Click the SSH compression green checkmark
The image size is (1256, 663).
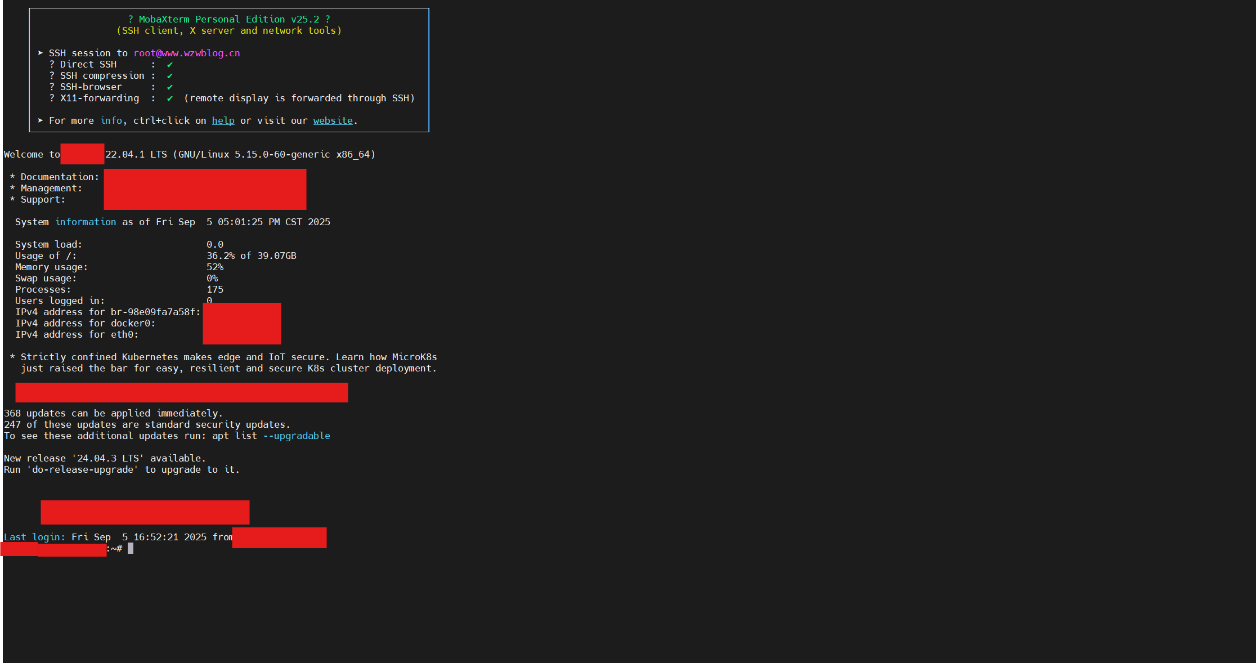(x=169, y=76)
